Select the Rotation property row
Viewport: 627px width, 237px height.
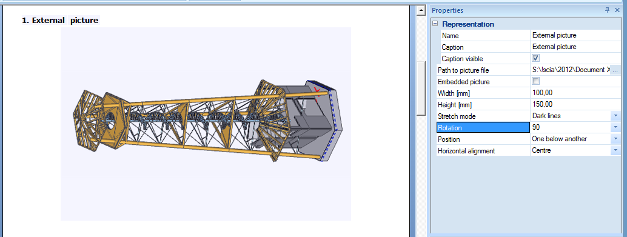point(483,128)
